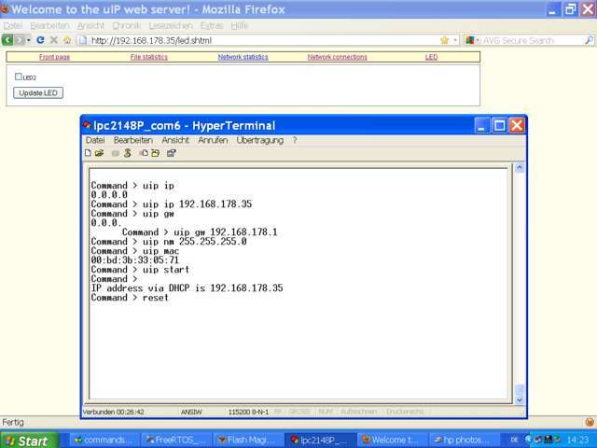Open the URL history dropdown arrow
This screenshot has width=597, height=448.
455,40
